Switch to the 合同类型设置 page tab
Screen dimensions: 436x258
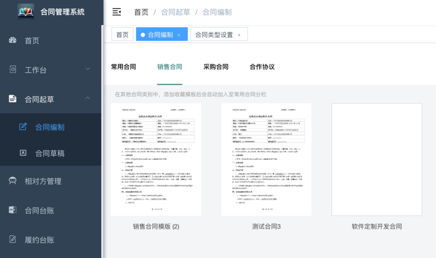[x=219, y=34]
